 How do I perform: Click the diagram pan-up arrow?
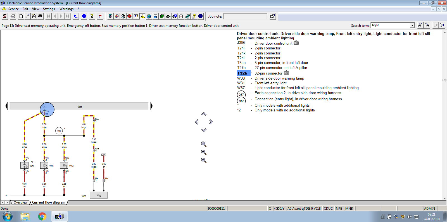tap(204, 114)
